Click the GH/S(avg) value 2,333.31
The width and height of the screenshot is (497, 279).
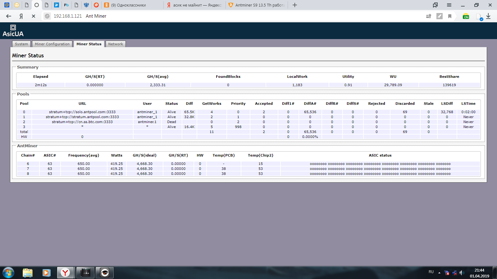coord(158,85)
